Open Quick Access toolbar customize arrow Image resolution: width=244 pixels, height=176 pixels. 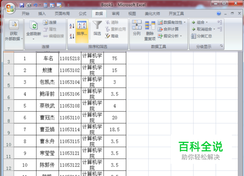[68, 5]
